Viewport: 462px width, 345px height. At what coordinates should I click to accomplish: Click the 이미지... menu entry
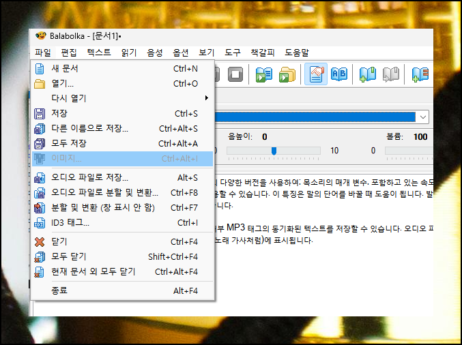[x=122, y=159]
